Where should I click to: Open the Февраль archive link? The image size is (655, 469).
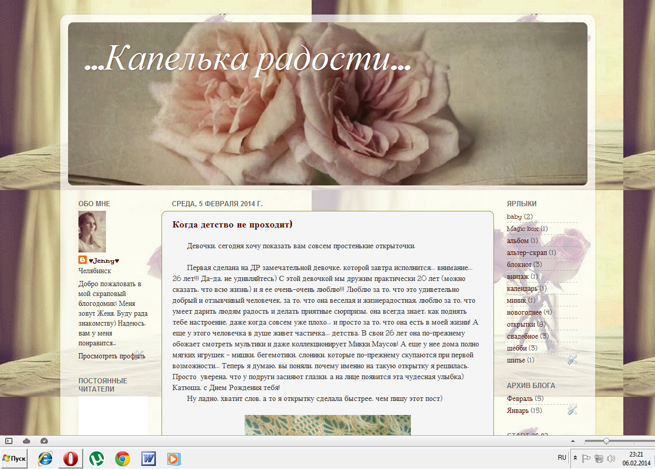tap(519, 398)
